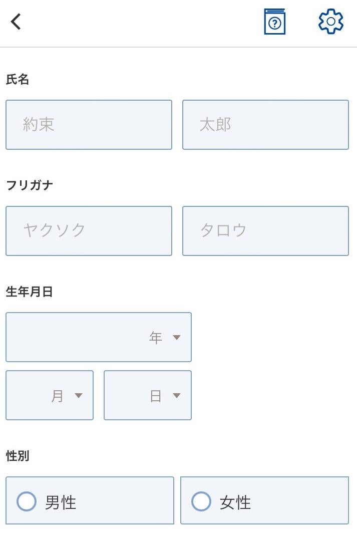The width and height of the screenshot is (357, 543).
Task: Click the 約束 last name field
Action: 89,125
